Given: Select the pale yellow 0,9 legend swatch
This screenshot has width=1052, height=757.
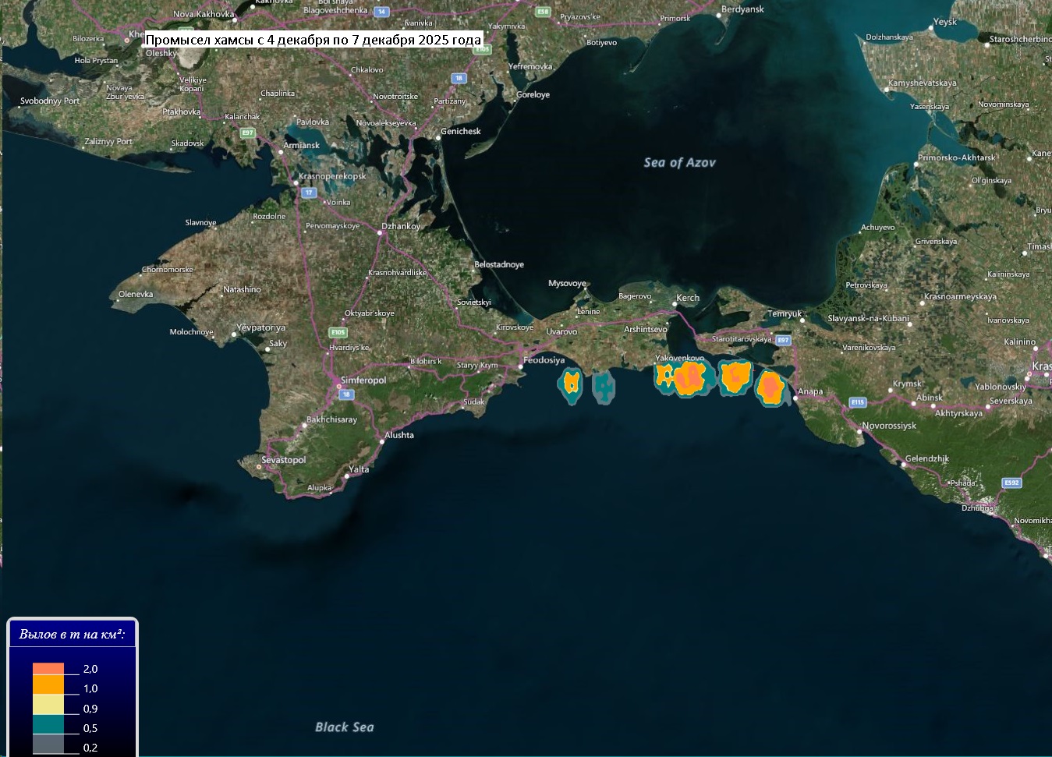Looking at the screenshot, I should pos(48,705).
